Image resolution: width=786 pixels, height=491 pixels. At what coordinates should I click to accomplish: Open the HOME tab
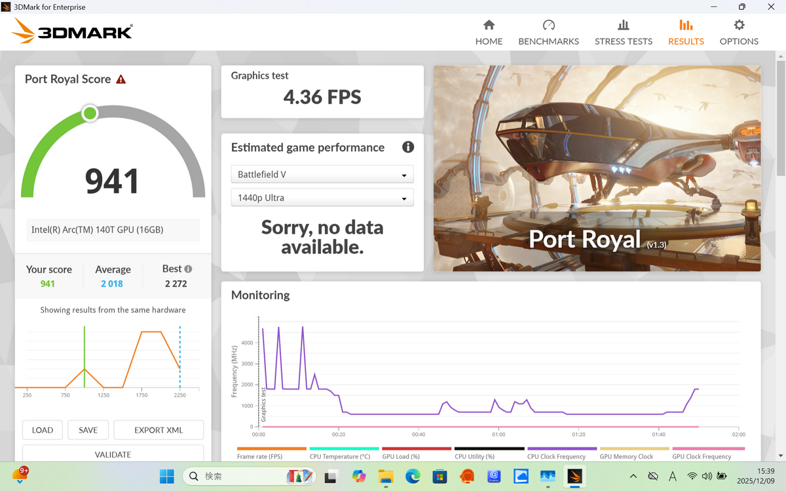click(x=489, y=32)
